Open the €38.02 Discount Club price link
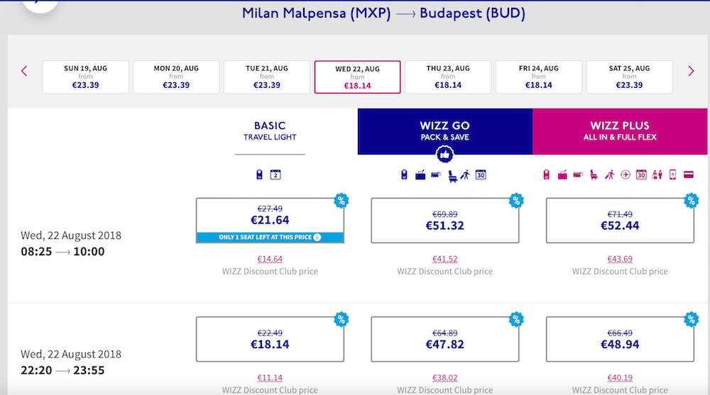The image size is (710, 395). click(445, 378)
